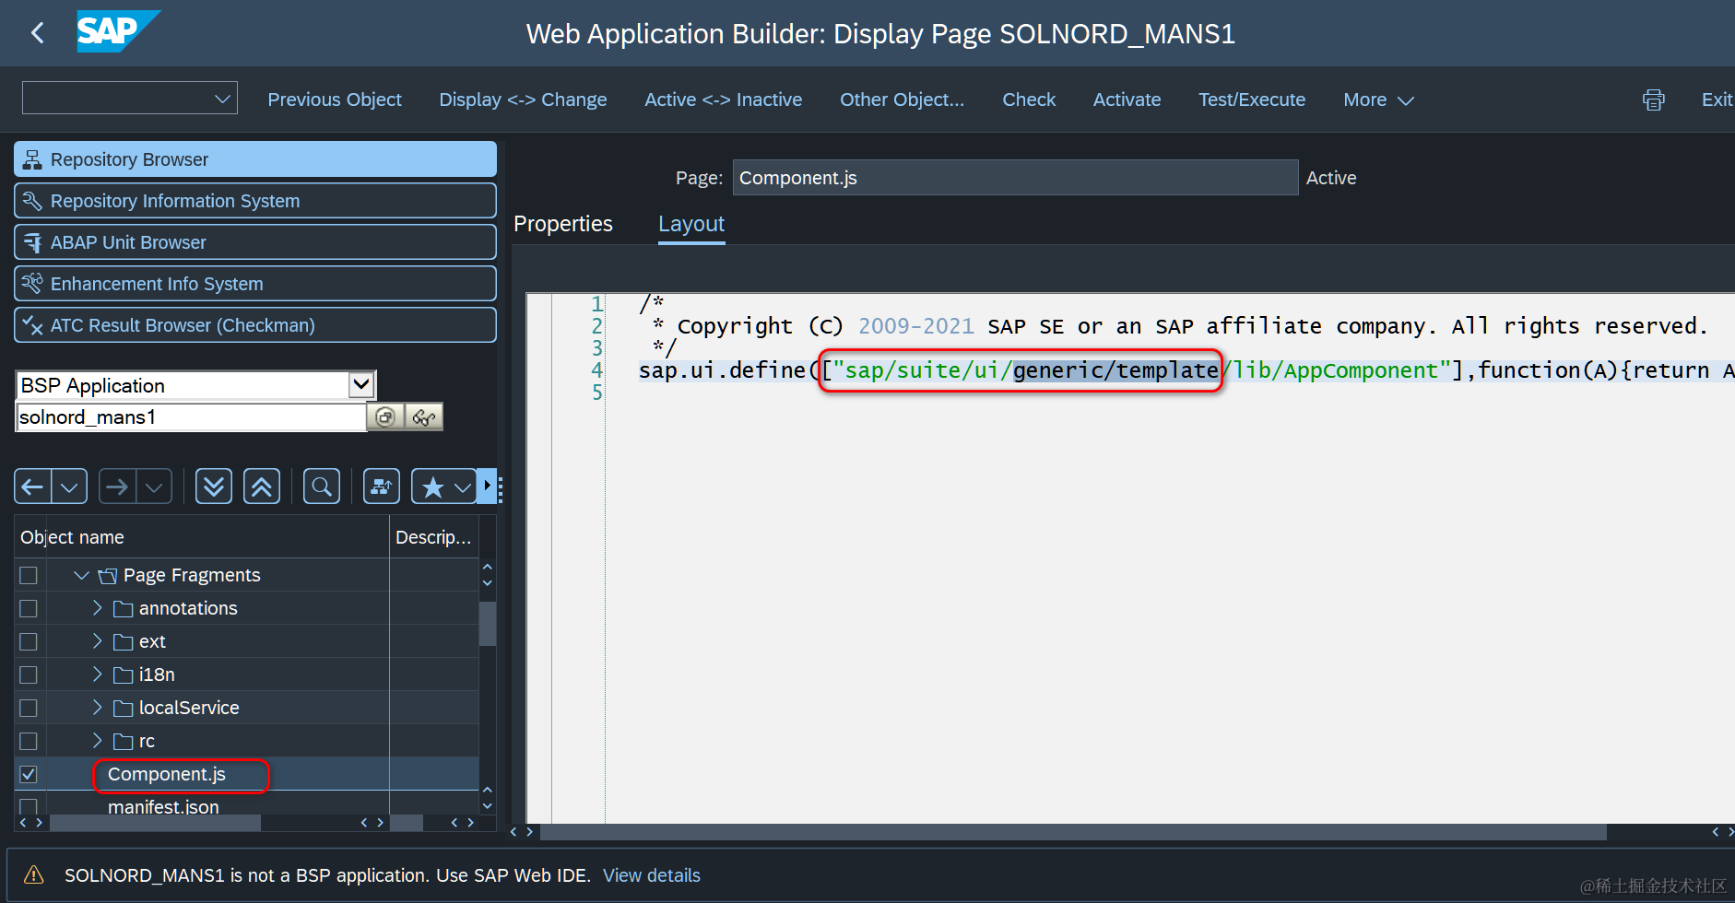This screenshot has width=1735, height=903.
Task: Open the favorites star dropdown arrow
Action: click(x=463, y=487)
